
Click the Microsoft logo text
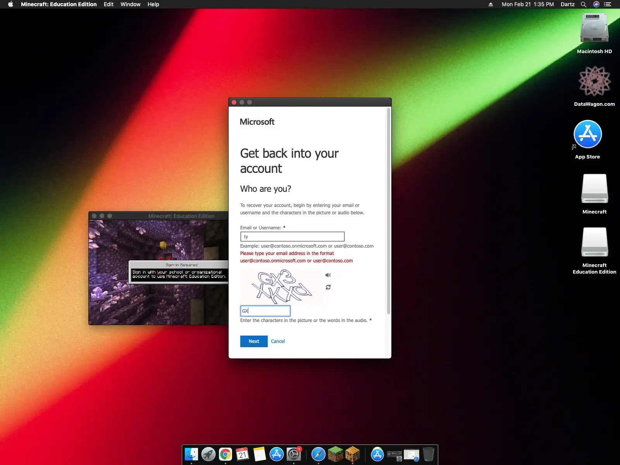(x=257, y=122)
